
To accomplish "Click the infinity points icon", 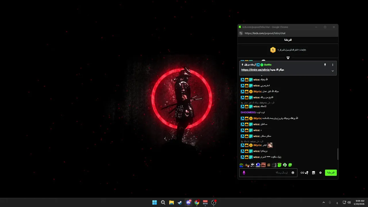I will tap(302, 173).
